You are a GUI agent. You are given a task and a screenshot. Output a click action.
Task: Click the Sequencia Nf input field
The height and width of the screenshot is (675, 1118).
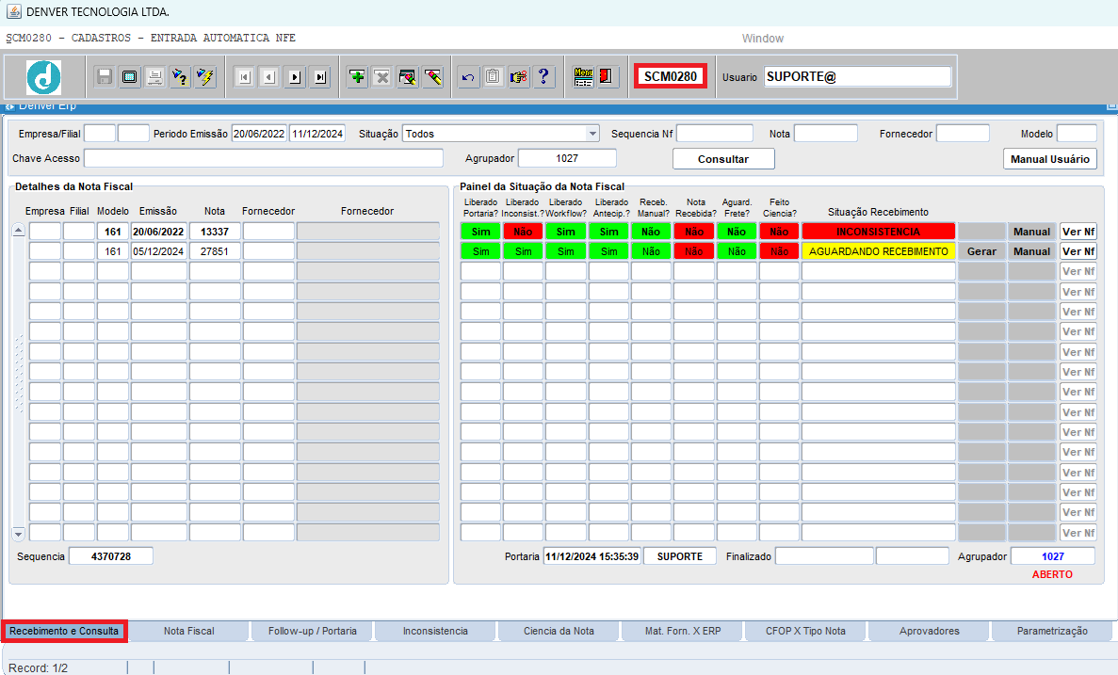(x=715, y=134)
